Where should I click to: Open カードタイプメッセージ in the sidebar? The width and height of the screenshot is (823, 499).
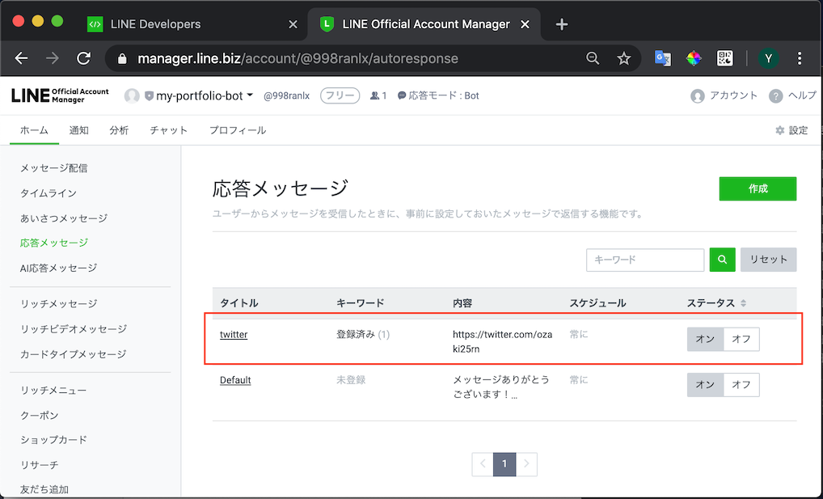pos(73,354)
